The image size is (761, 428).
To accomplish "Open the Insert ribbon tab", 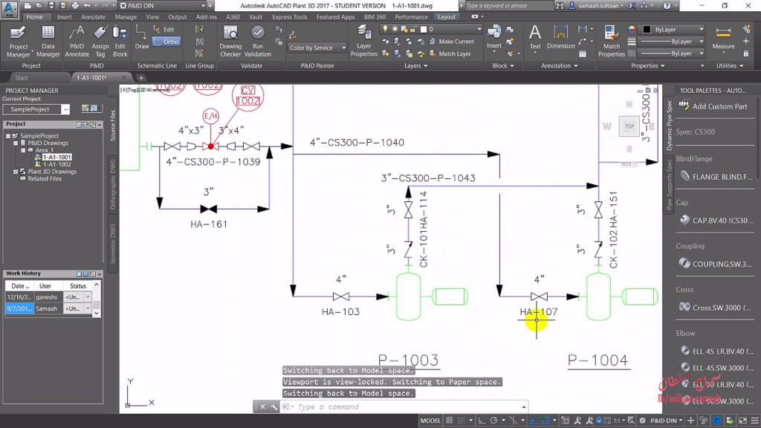I will (64, 16).
